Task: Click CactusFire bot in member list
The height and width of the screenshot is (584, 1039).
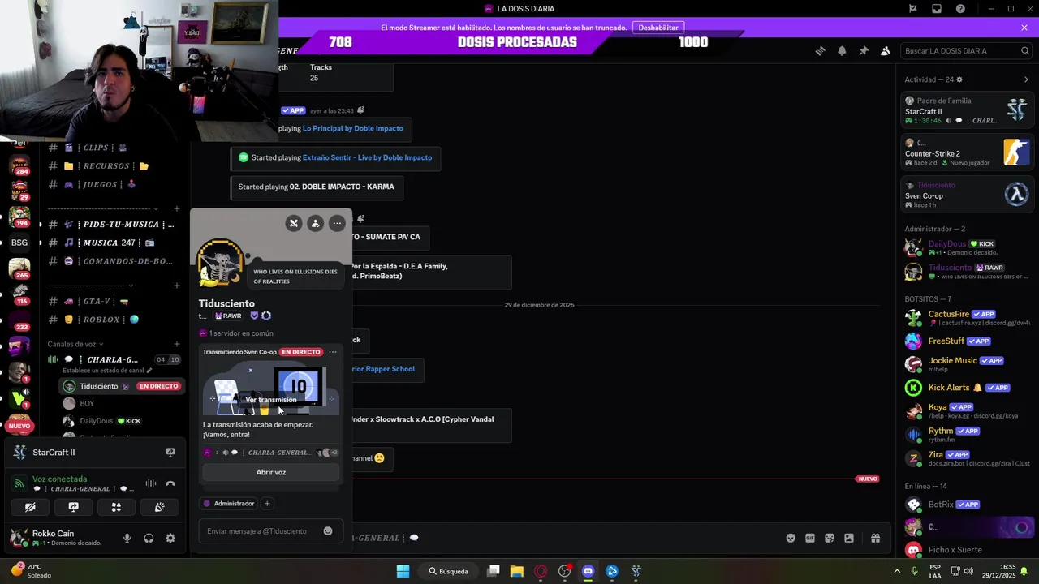Action: pos(967,318)
